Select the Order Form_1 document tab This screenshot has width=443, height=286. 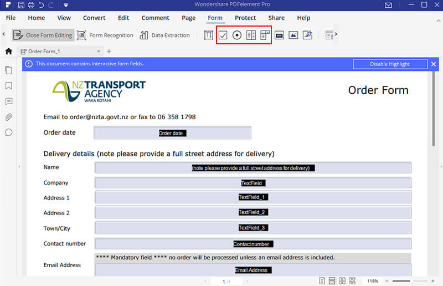point(44,51)
